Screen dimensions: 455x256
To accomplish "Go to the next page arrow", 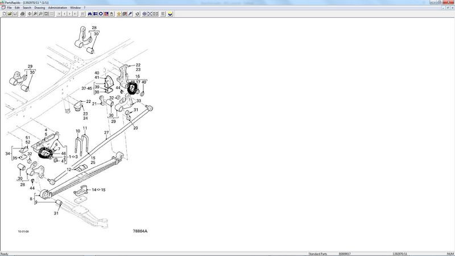I will coord(69,14).
